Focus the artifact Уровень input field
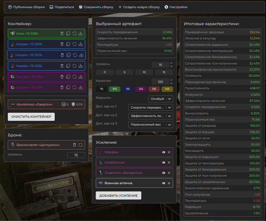 (x=160, y=65)
